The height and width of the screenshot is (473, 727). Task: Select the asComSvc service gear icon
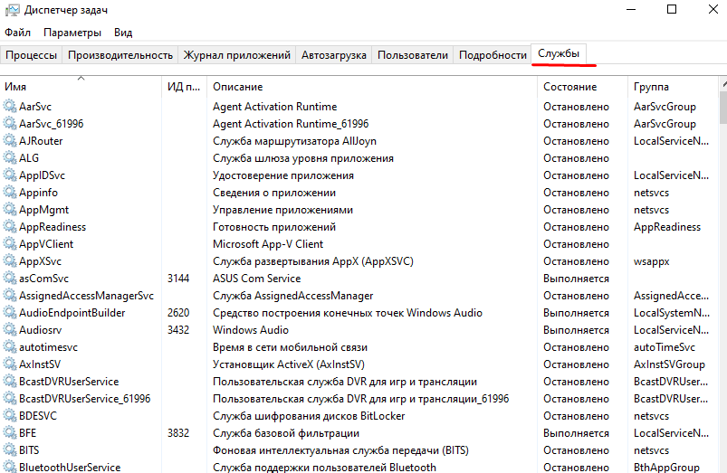[x=10, y=279]
